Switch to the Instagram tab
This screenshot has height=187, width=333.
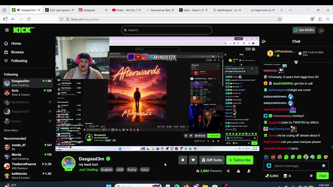(x=93, y=10)
